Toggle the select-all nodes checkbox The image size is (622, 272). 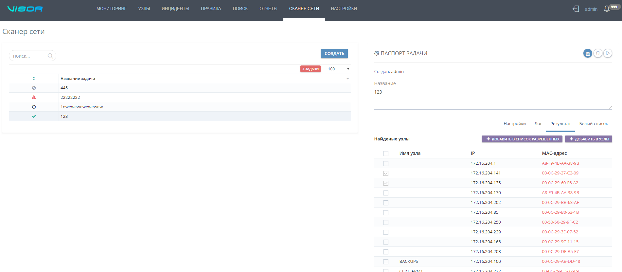(386, 154)
